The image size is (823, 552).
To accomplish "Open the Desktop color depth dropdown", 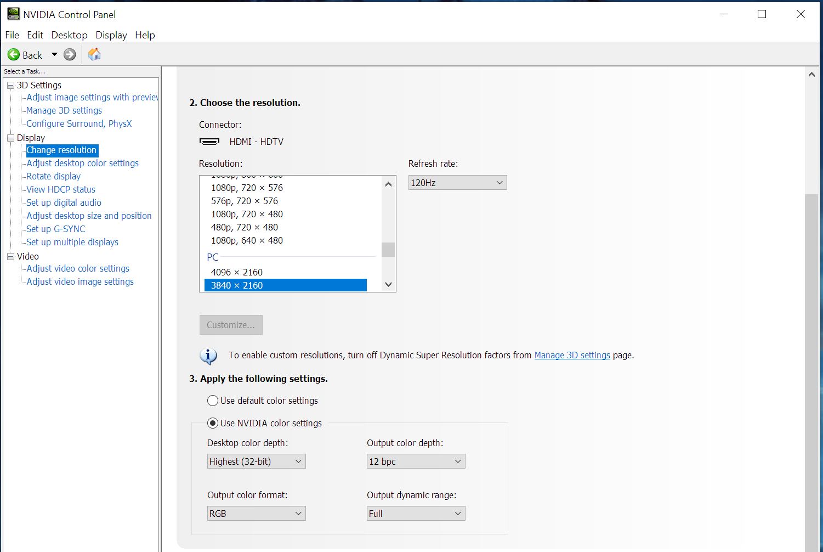I will [256, 461].
